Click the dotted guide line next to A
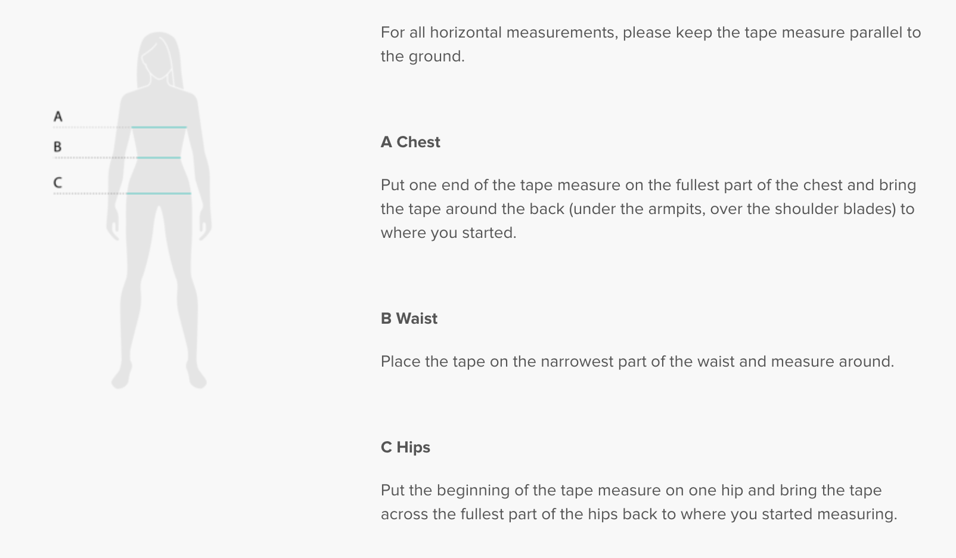This screenshot has width=956, height=558. pyautogui.click(x=92, y=127)
